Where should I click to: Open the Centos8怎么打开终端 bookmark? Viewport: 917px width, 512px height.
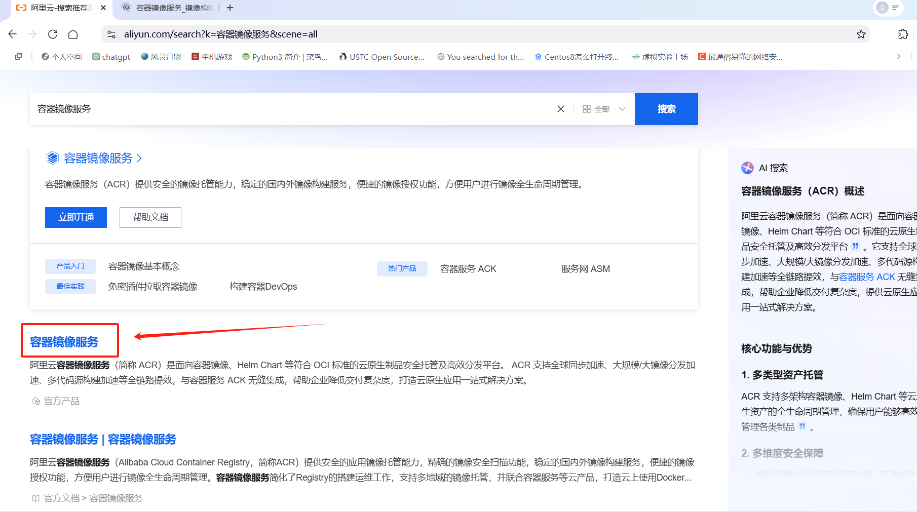pyautogui.click(x=577, y=57)
